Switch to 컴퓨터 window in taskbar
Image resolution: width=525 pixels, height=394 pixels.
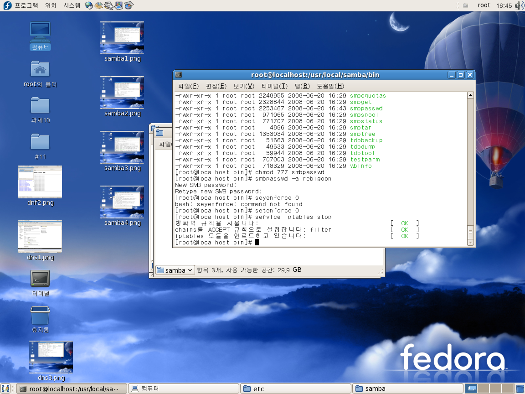(183, 389)
